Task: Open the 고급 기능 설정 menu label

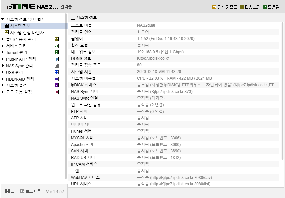Action: 19,92
